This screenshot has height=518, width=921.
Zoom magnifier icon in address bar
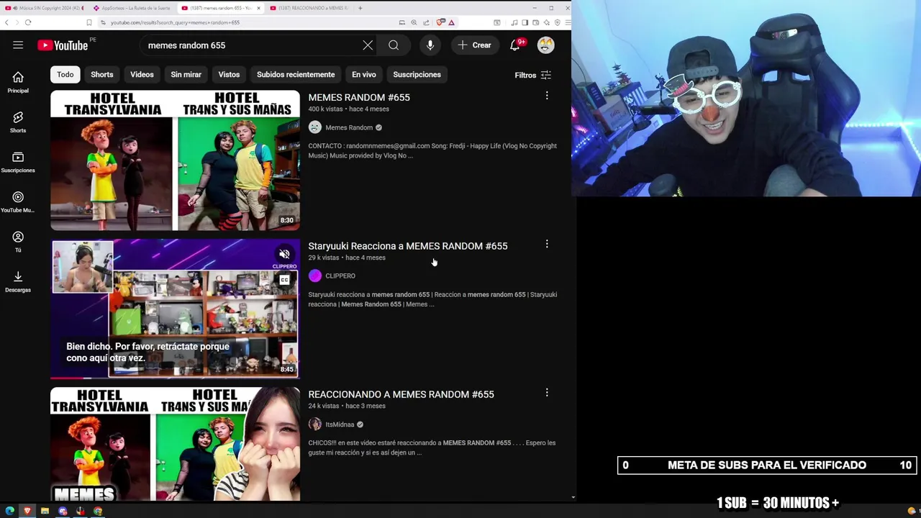(414, 22)
